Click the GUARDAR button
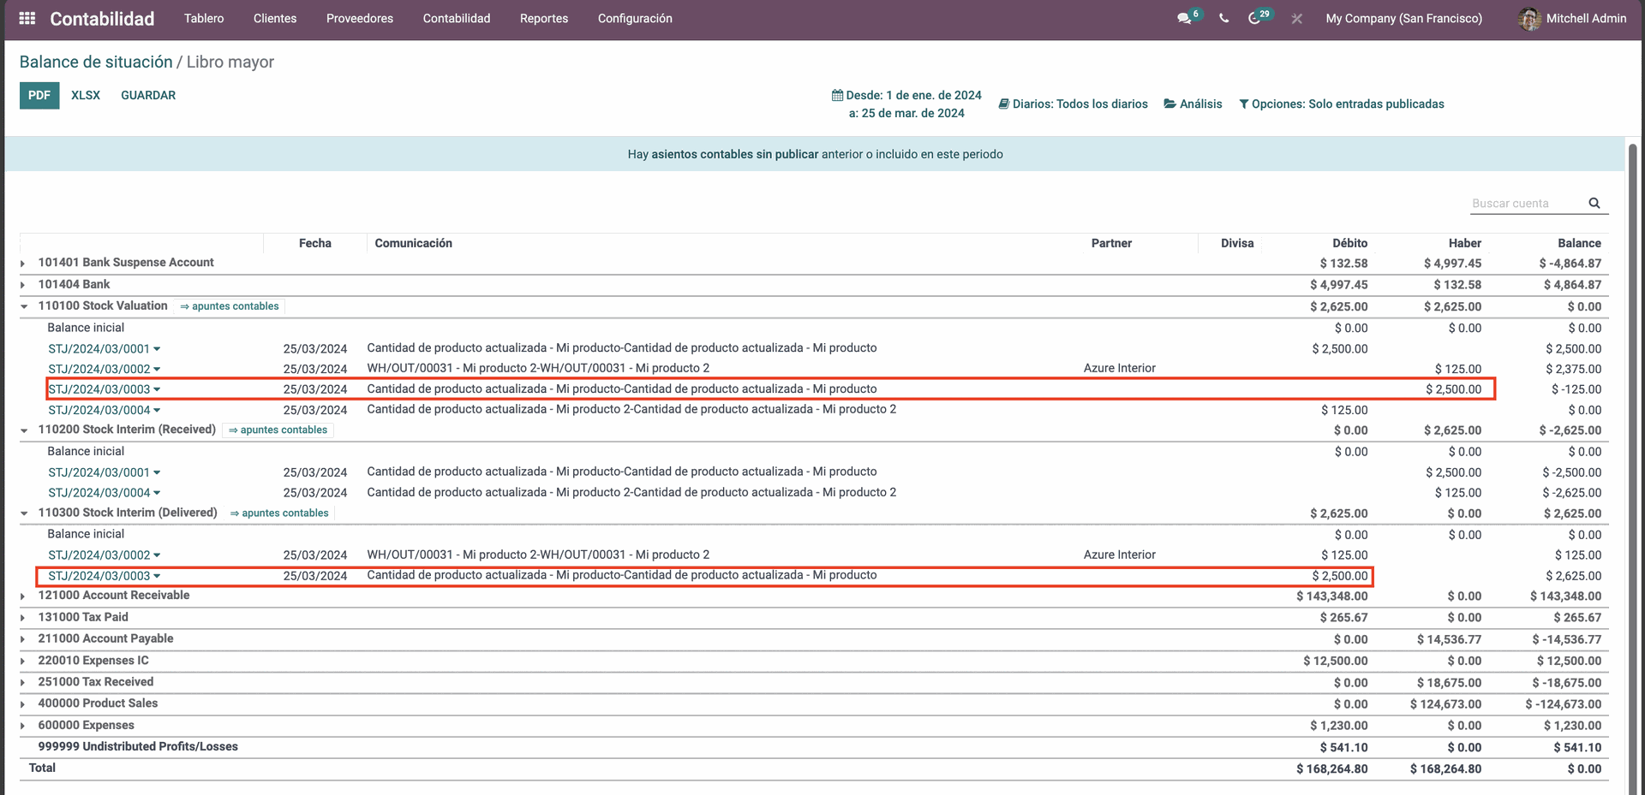 tap(148, 95)
